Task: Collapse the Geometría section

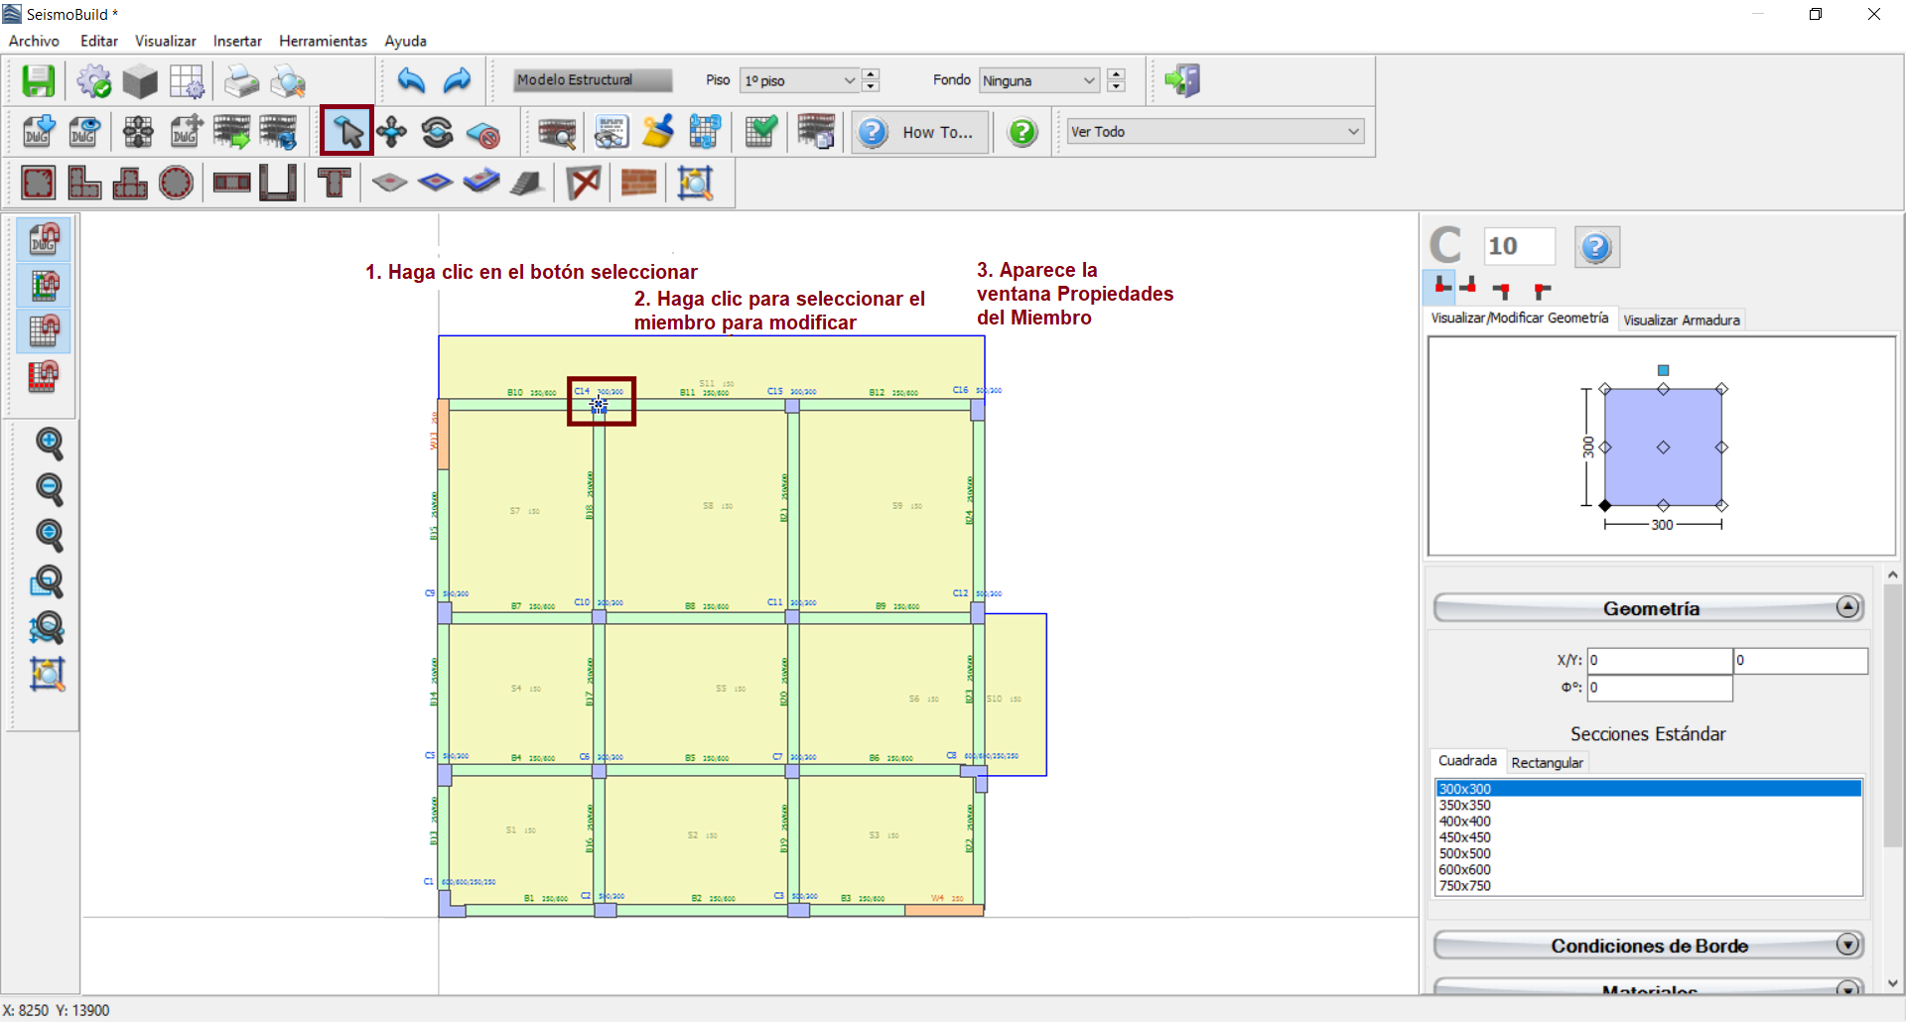Action: [1847, 607]
